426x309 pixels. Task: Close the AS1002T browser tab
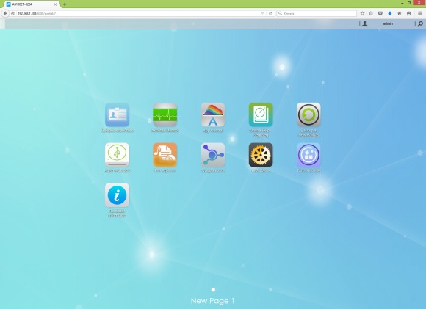(55, 4)
